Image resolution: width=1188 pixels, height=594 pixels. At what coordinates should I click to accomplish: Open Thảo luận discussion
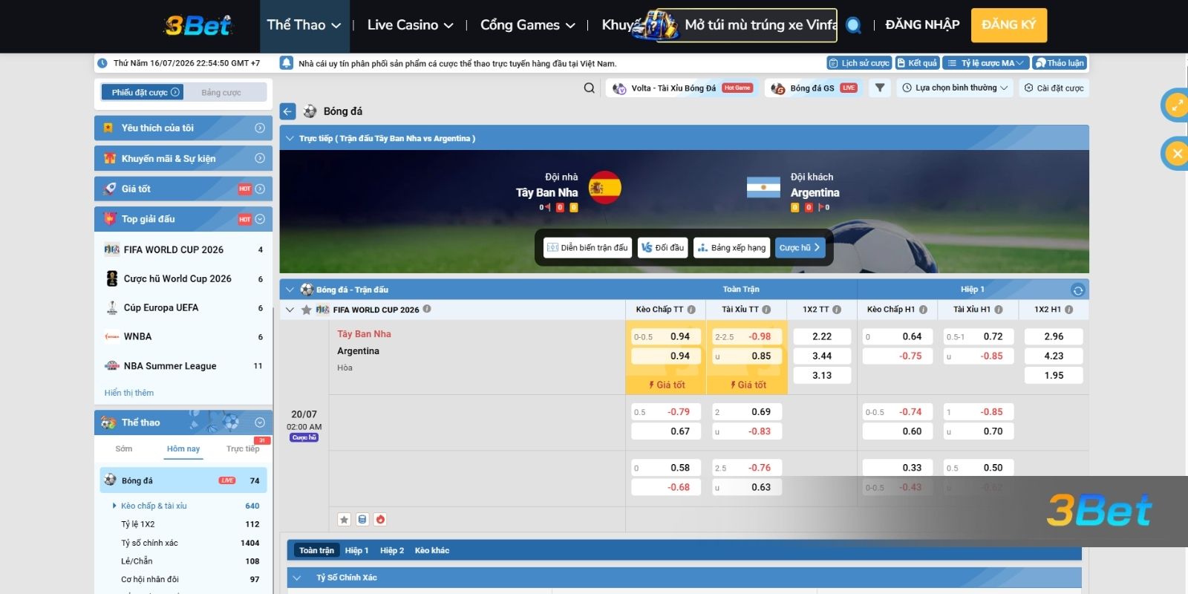[x=1060, y=63]
